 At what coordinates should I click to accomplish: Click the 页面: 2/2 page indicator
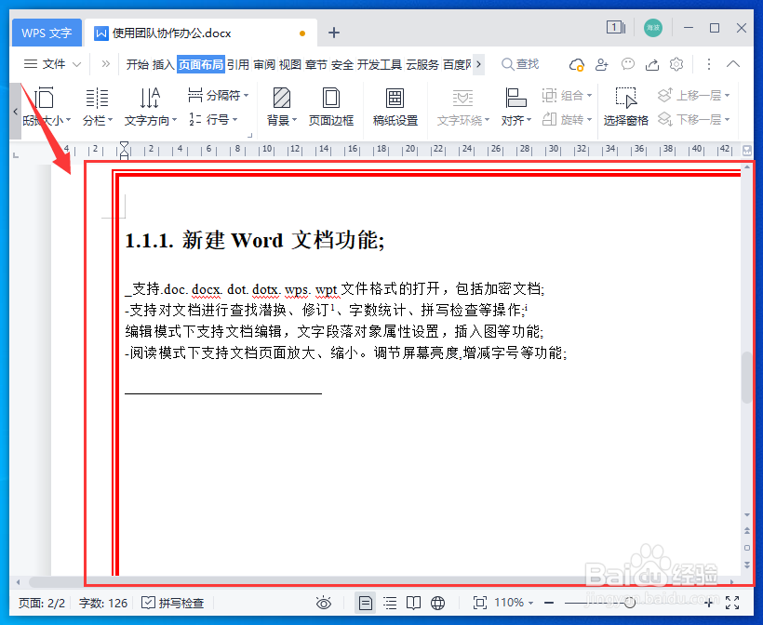(x=42, y=603)
